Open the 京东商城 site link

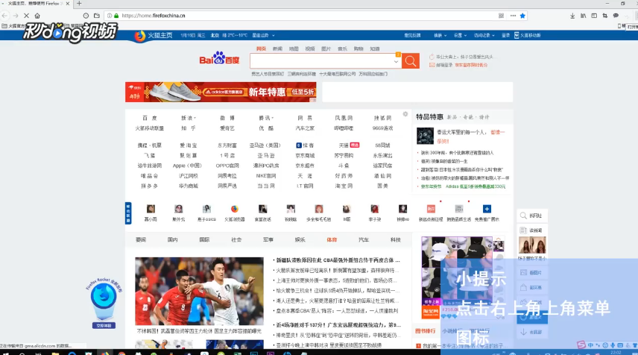(305, 156)
